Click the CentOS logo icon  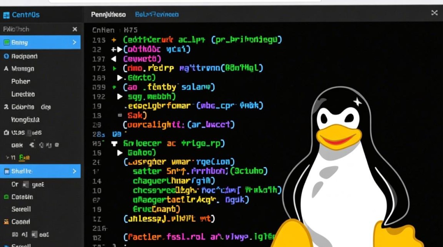click(6, 15)
